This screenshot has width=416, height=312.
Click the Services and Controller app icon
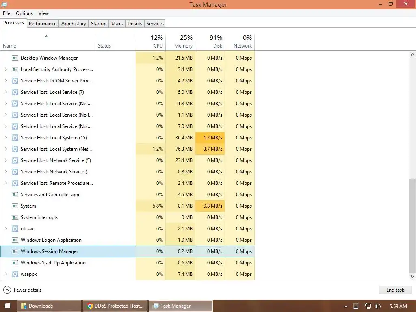pos(15,195)
